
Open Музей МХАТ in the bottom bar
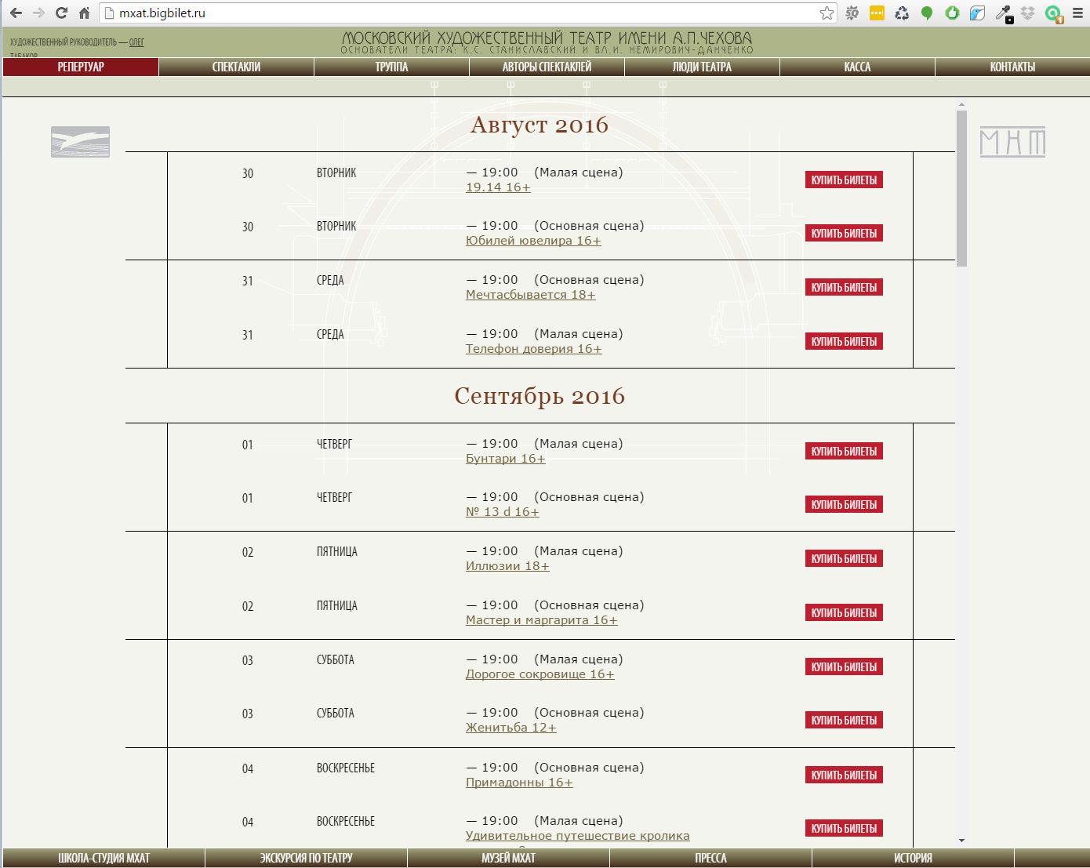click(508, 858)
